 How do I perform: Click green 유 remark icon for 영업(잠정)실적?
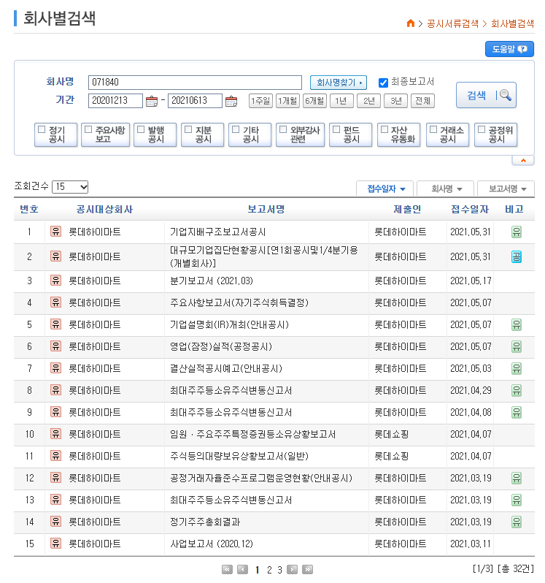[517, 346]
